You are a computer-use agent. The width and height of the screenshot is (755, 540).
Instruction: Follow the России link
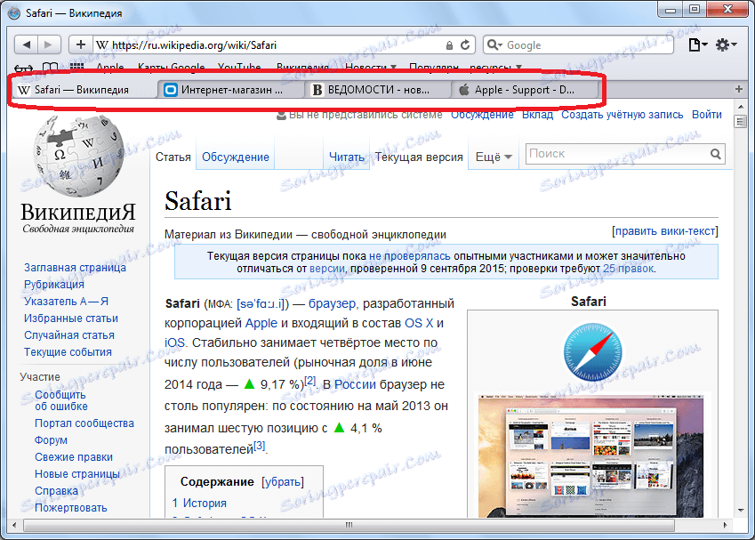pyautogui.click(x=355, y=384)
